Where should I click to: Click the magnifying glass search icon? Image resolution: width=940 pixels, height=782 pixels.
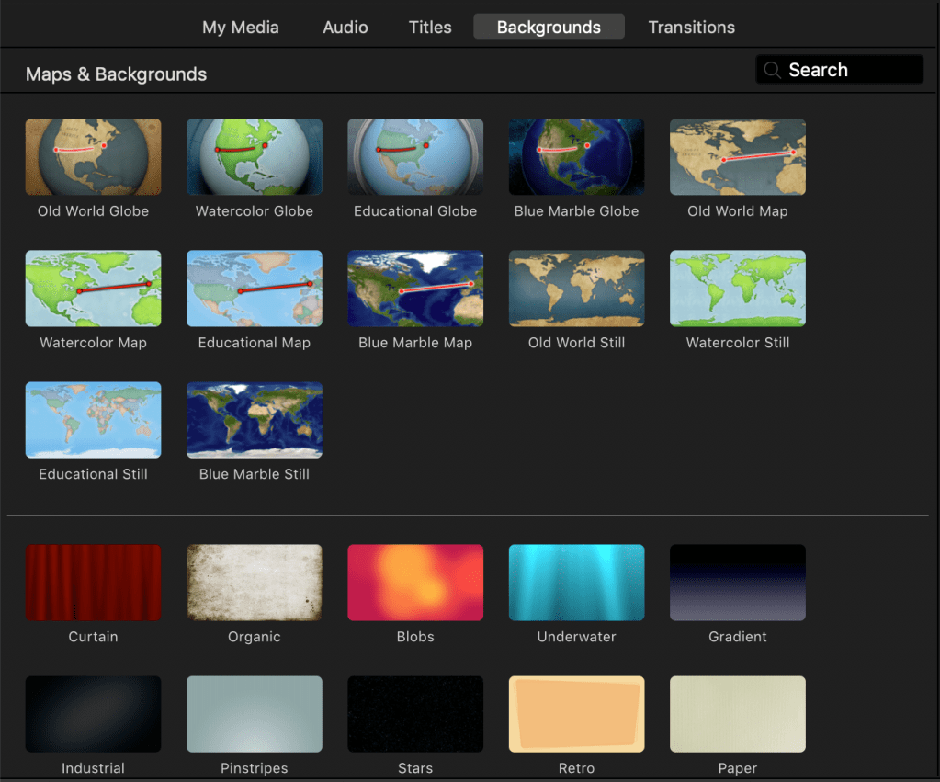point(772,70)
